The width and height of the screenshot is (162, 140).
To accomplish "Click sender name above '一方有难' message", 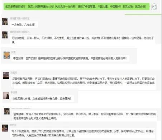I will pyautogui.click(x=20, y=19).
